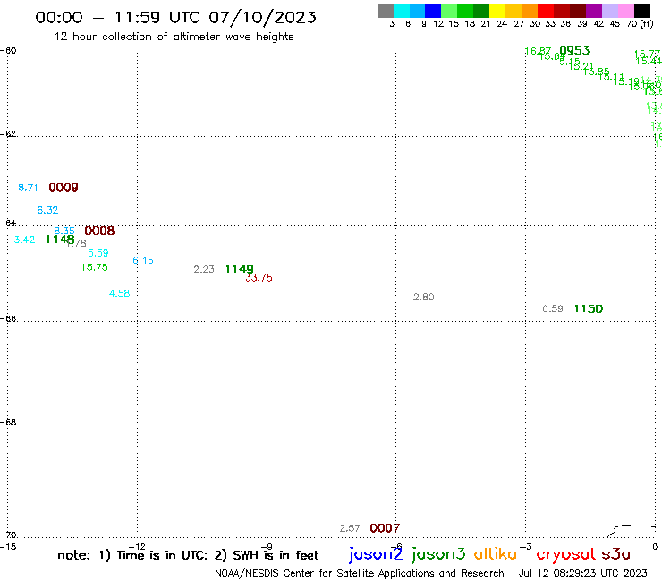Click the s3a satellite legend label
662x581 pixels.
616,554
